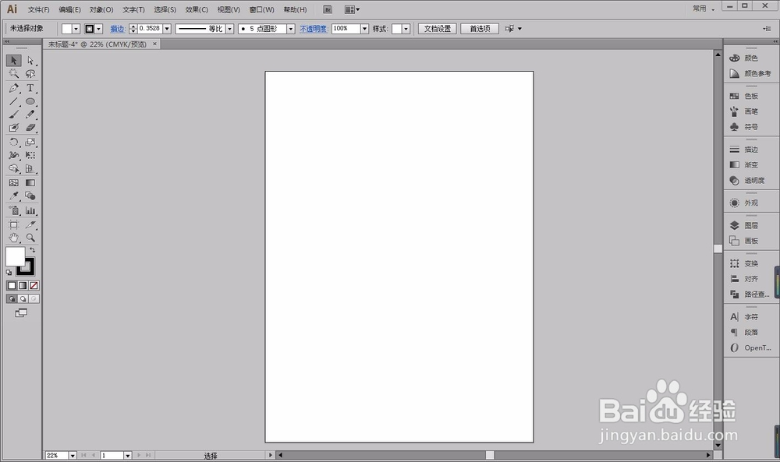Open the Object menu

[x=101, y=9]
